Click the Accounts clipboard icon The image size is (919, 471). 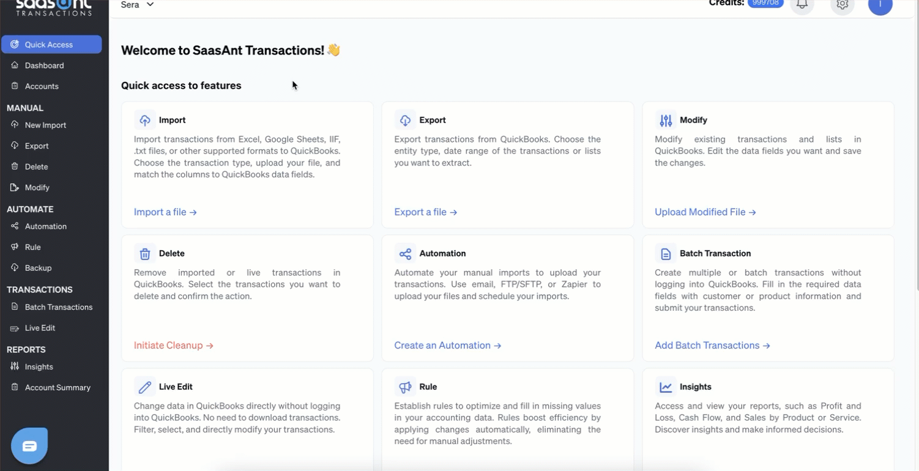coord(15,86)
